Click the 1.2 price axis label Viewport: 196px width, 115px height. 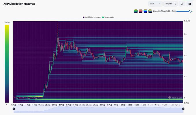pyautogui.click(x=185, y=76)
